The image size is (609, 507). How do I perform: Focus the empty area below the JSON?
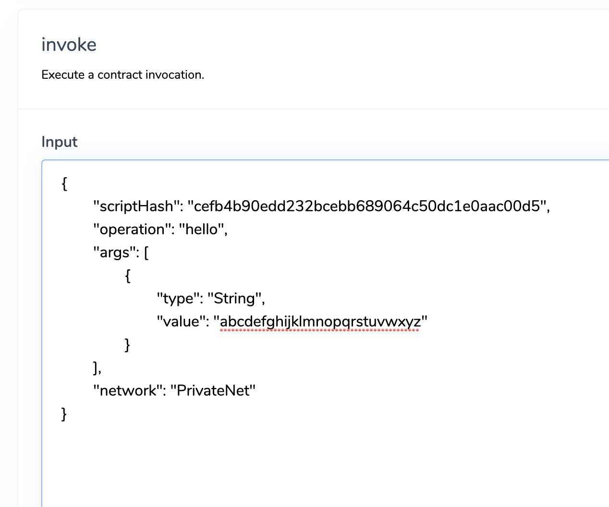coord(288,461)
